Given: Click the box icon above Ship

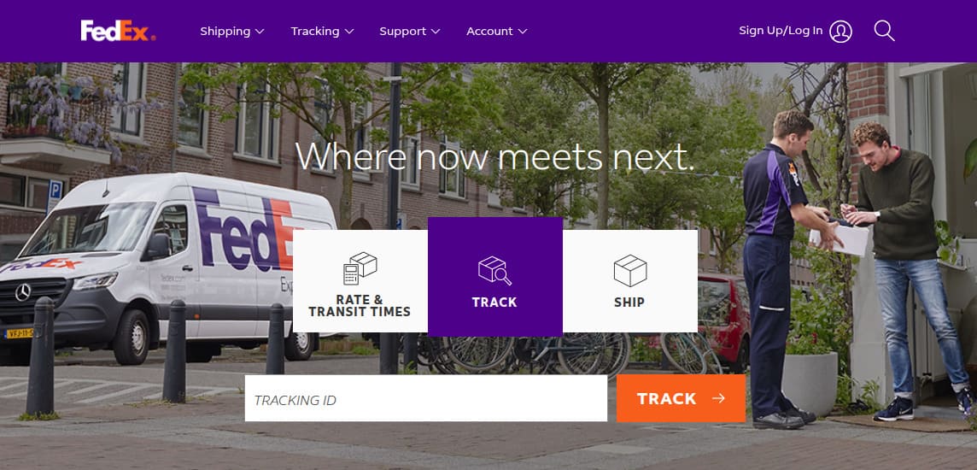Looking at the screenshot, I should (x=630, y=271).
